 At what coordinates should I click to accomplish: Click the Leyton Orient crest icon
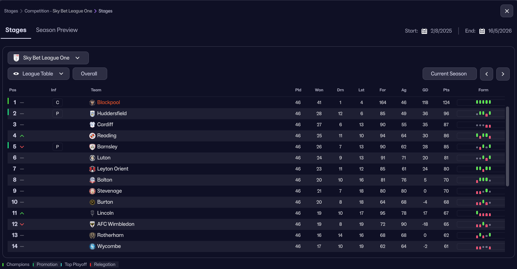coord(92,169)
